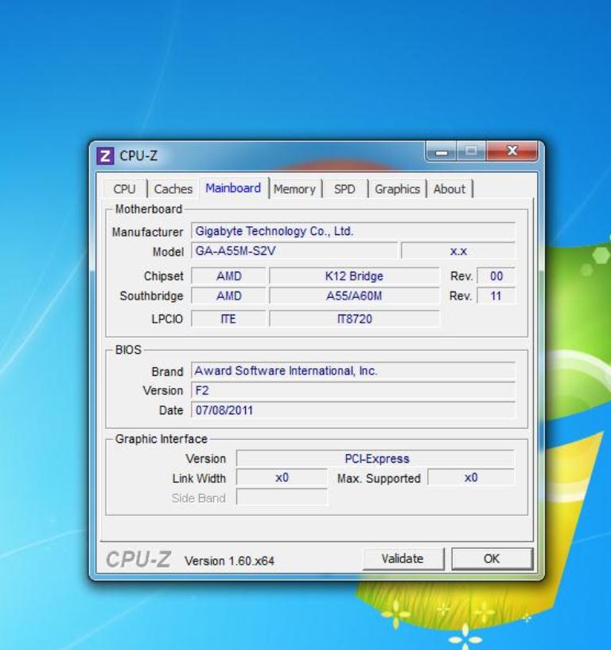Close the CPU-Z window

(x=512, y=151)
